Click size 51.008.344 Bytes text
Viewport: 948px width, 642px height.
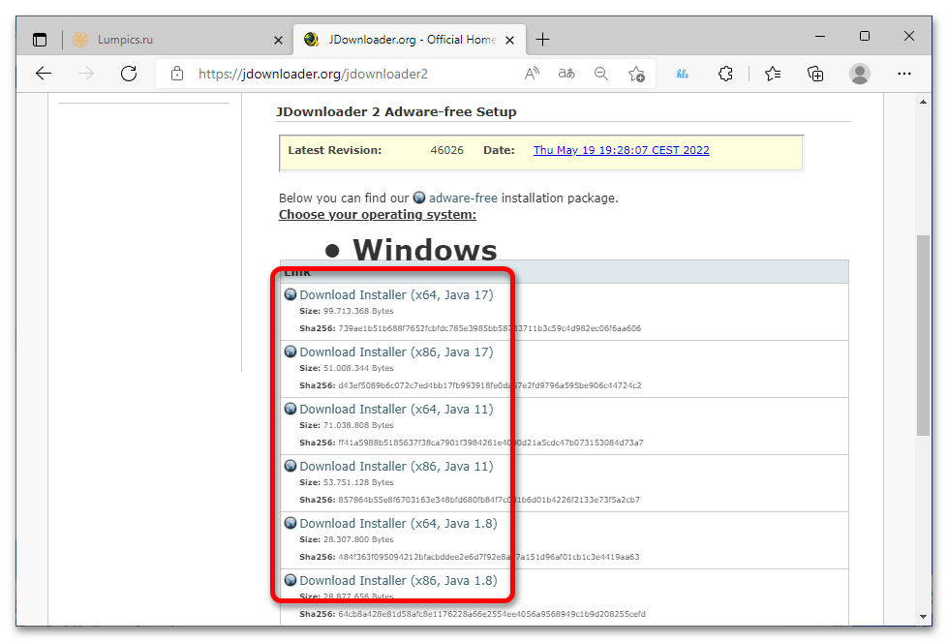[x=358, y=368]
